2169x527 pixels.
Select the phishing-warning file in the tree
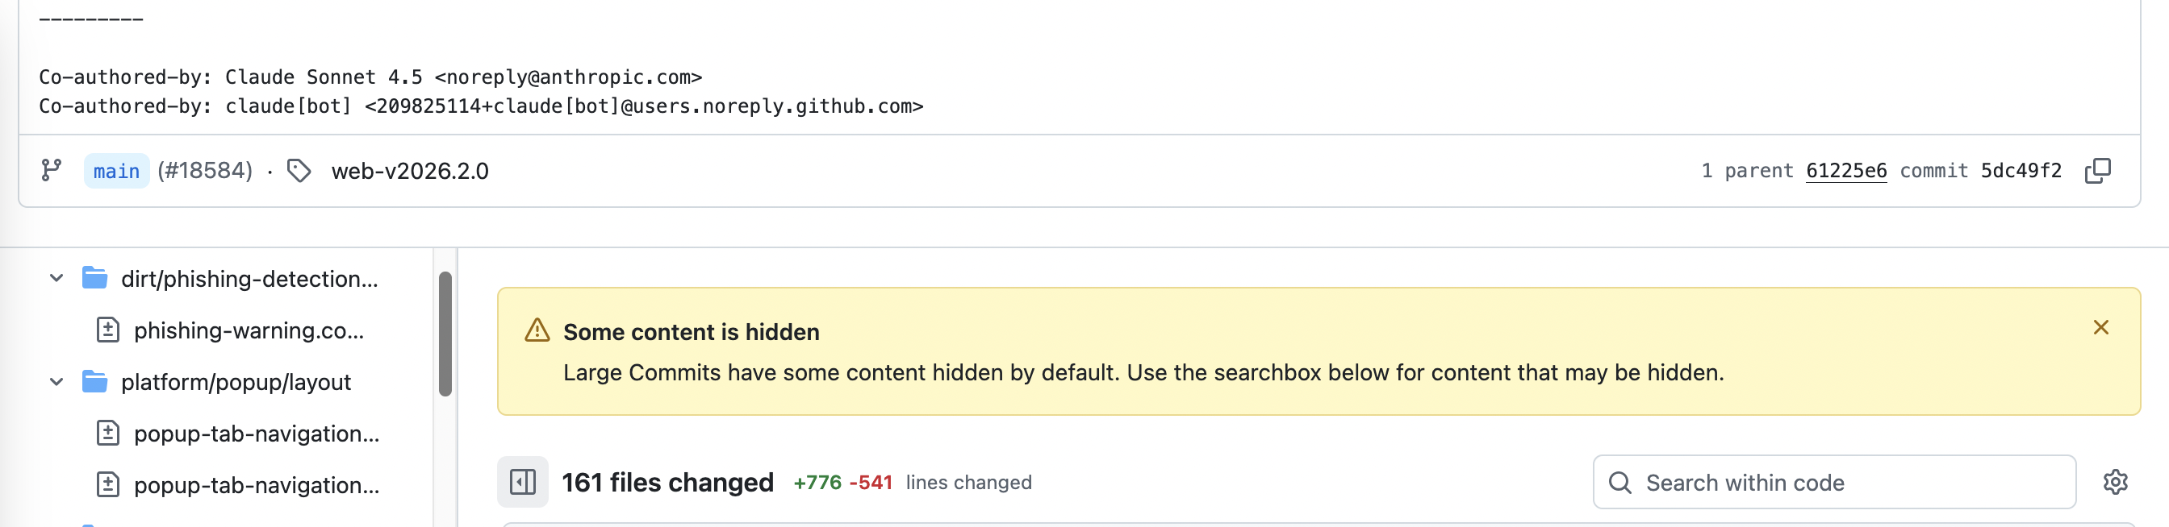point(249,330)
